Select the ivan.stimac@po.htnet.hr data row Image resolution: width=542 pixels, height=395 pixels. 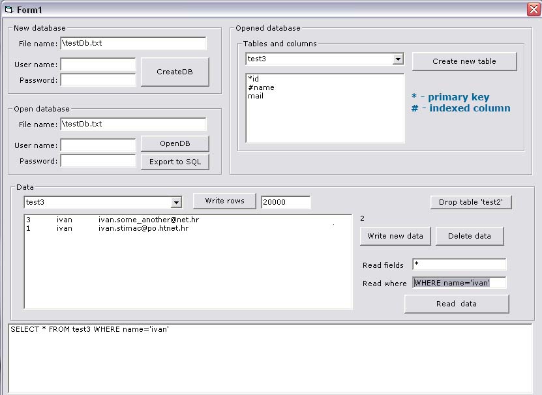pyautogui.click(x=143, y=229)
